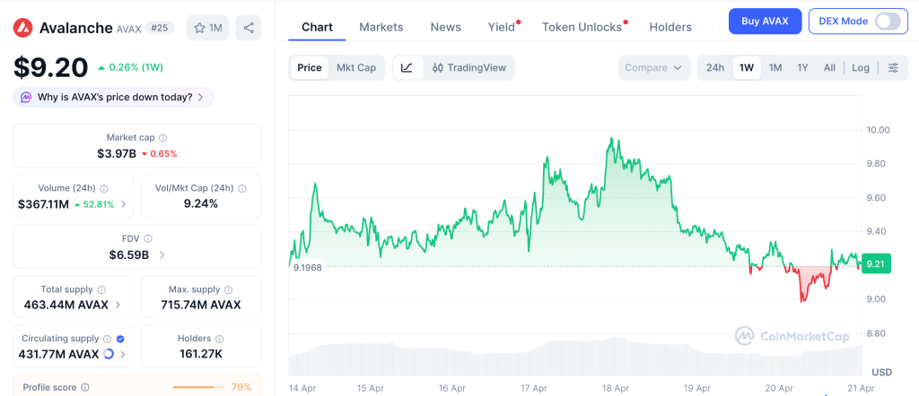Open the Token Unlocks tab
This screenshot has width=919, height=396.
(x=582, y=27)
